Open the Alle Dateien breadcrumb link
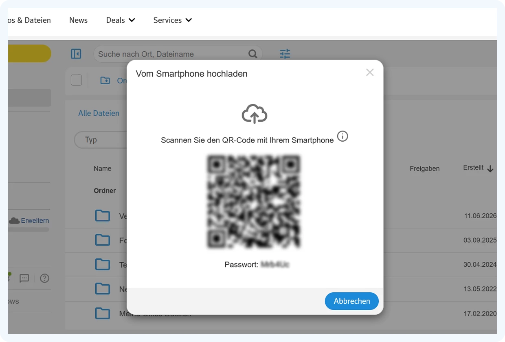This screenshot has width=505, height=342. pos(99,113)
